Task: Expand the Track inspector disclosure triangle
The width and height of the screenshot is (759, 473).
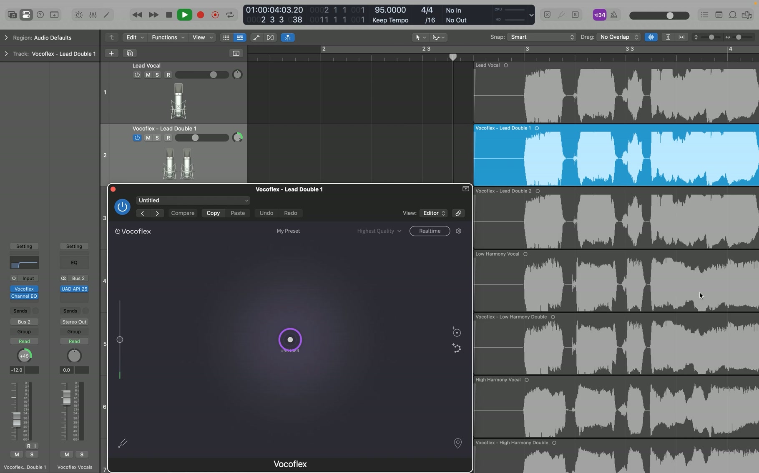Action: [x=6, y=54]
